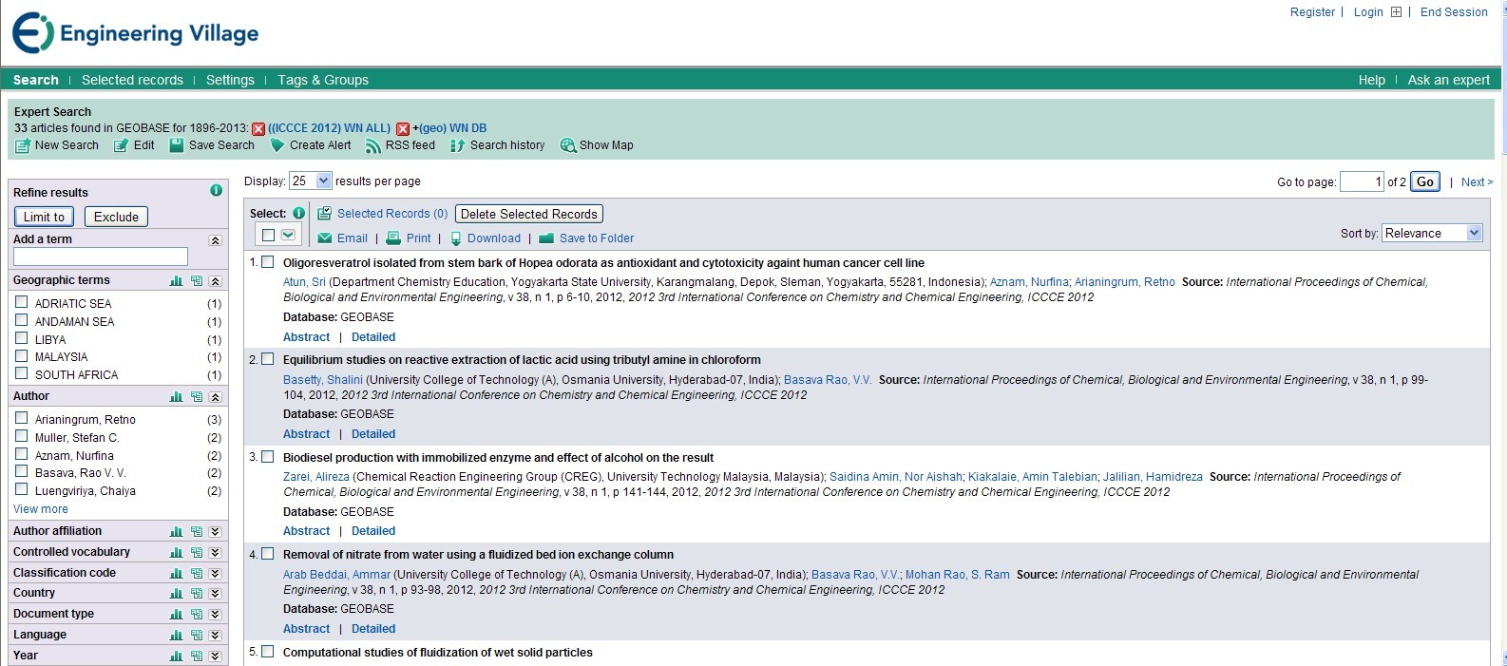Click the Search history icon
The height and width of the screenshot is (666, 1507).
click(x=458, y=145)
